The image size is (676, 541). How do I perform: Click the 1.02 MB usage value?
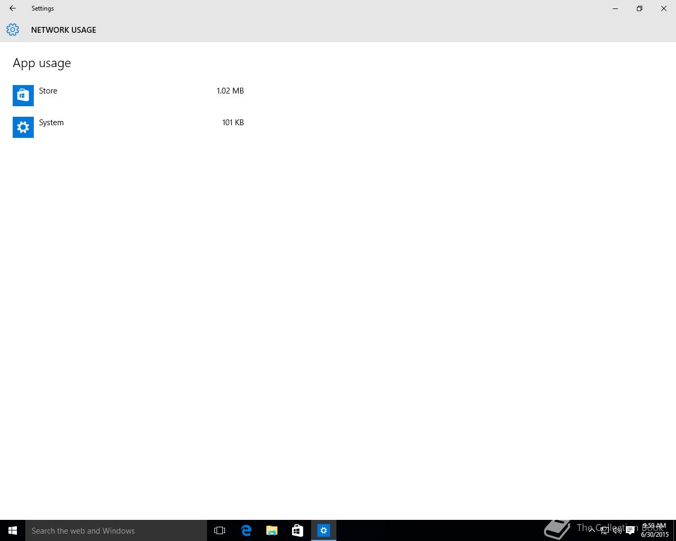coord(230,91)
